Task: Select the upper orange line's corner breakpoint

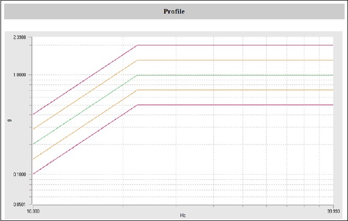Action: click(x=137, y=60)
